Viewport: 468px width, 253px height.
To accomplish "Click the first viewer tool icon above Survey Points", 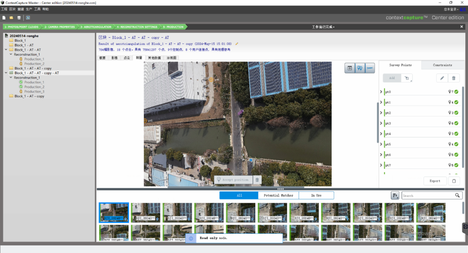I will pos(350,68).
